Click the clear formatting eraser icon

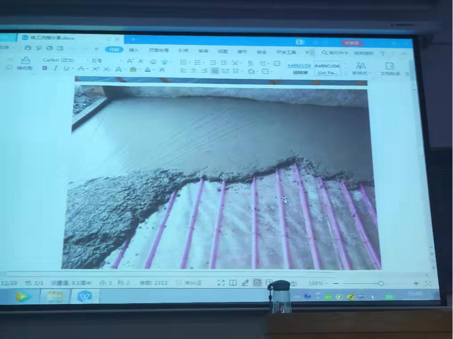153,61
